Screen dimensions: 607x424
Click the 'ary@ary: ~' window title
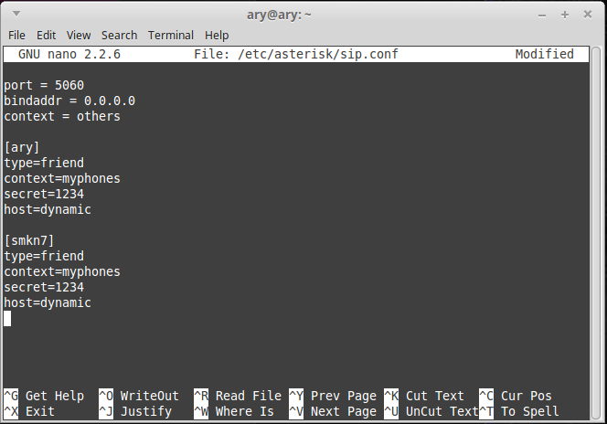coord(279,16)
